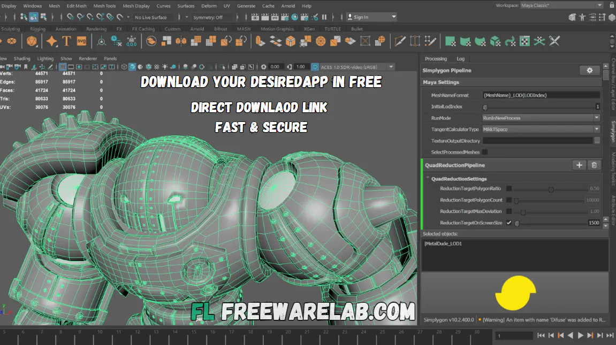This screenshot has height=345, width=616.
Task: Click the polygon Type tool shelf icon
Action: [x=66, y=41]
